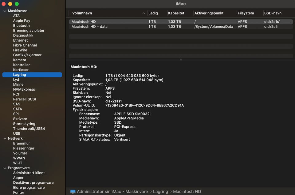The image size is (295, 195).
Task: Show Wi-Fi information
Action: pyautogui.click(x=18, y=163)
